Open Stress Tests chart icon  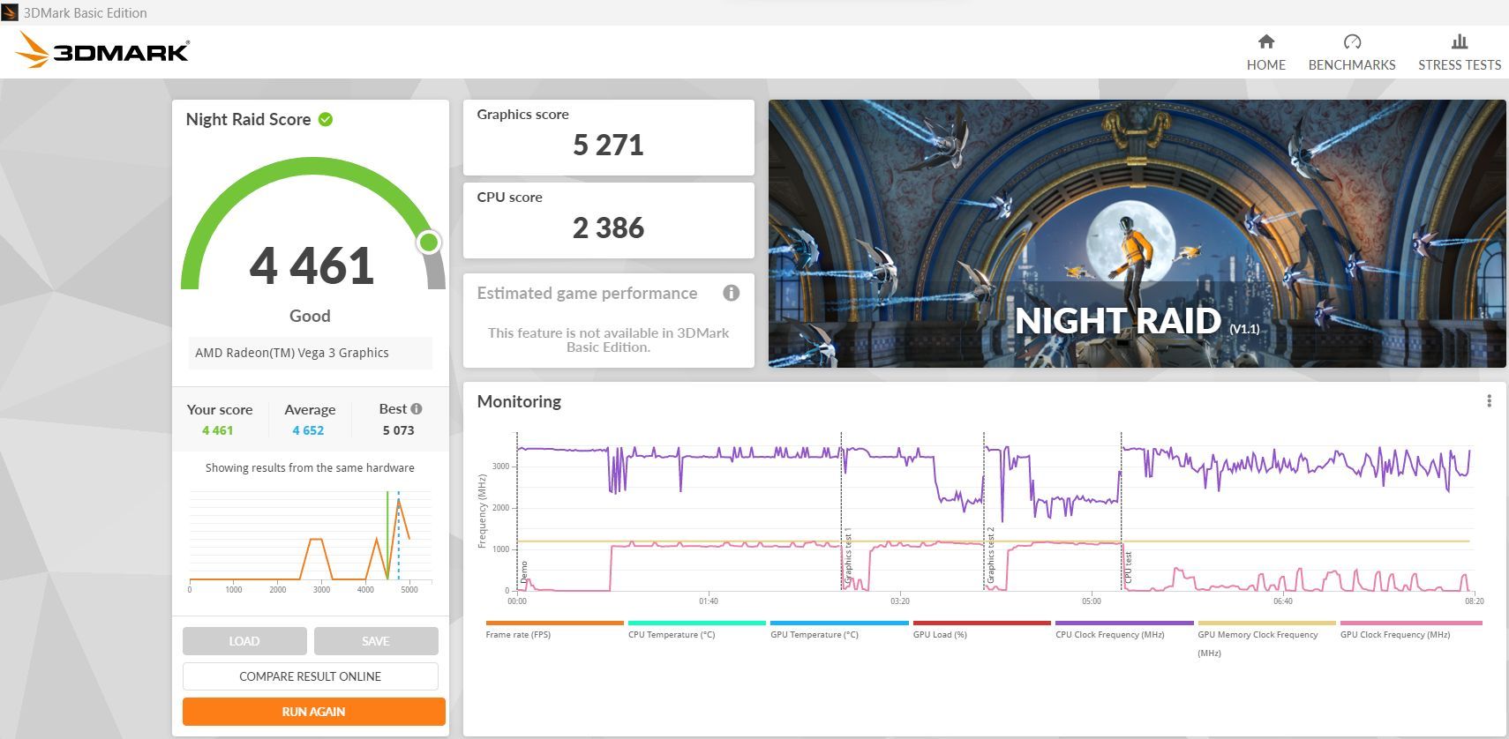(x=1460, y=41)
